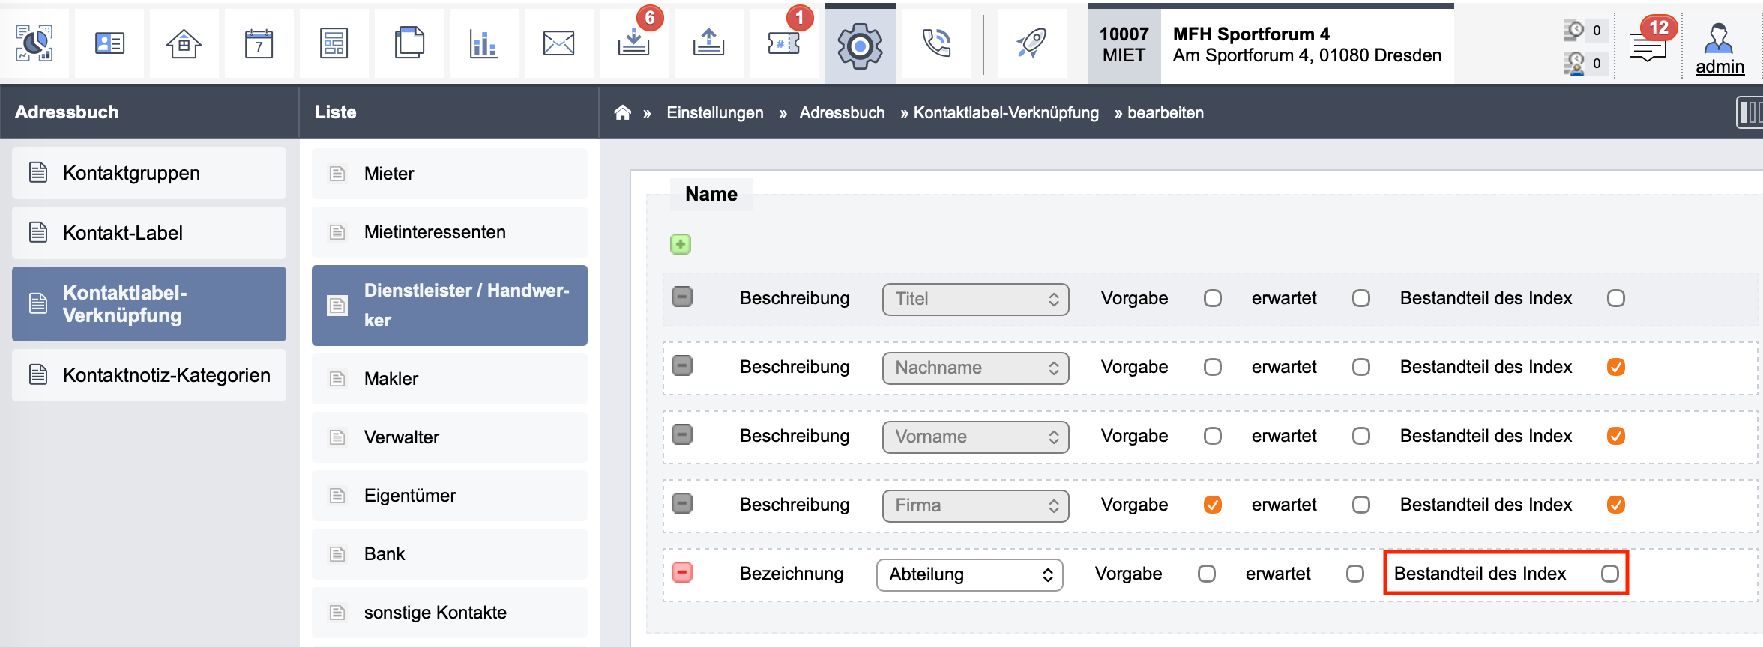Uncheck Bestandteil des Index for Vorname

point(1616,436)
